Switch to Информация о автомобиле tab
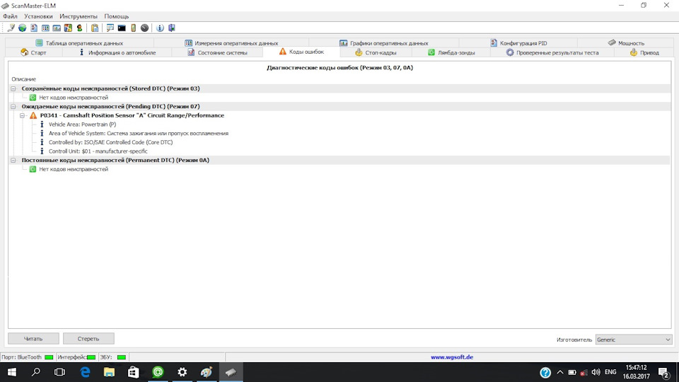This screenshot has width=679, height=382. coord(117,52)
